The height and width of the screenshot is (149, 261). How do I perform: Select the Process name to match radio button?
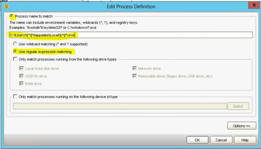tap(11, 16)
